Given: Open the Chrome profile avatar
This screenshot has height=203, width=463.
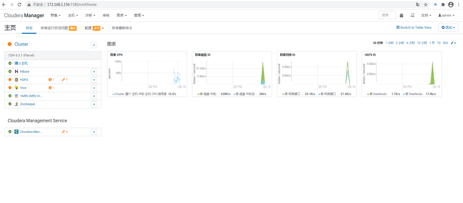Looking at the screenshot, I should 451,5.
